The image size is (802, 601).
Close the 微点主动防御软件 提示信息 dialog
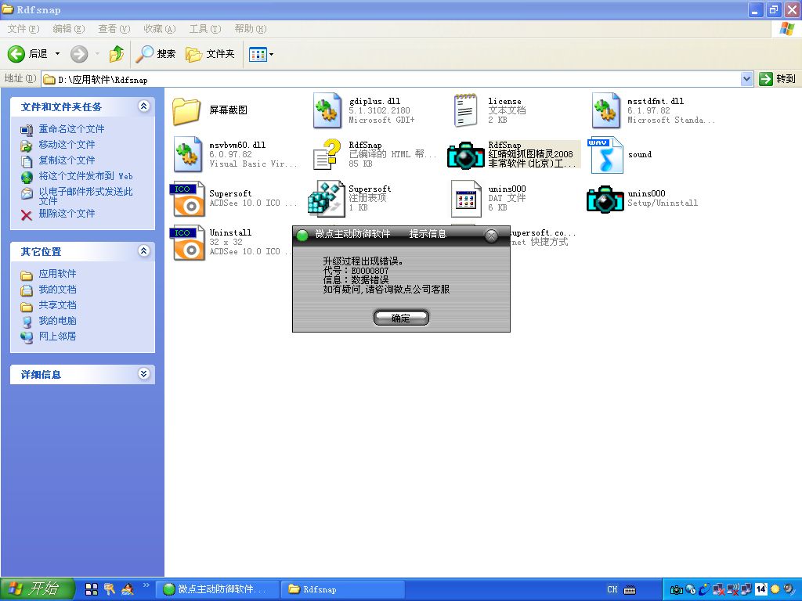pyautogui.click(x=491, y=235)
